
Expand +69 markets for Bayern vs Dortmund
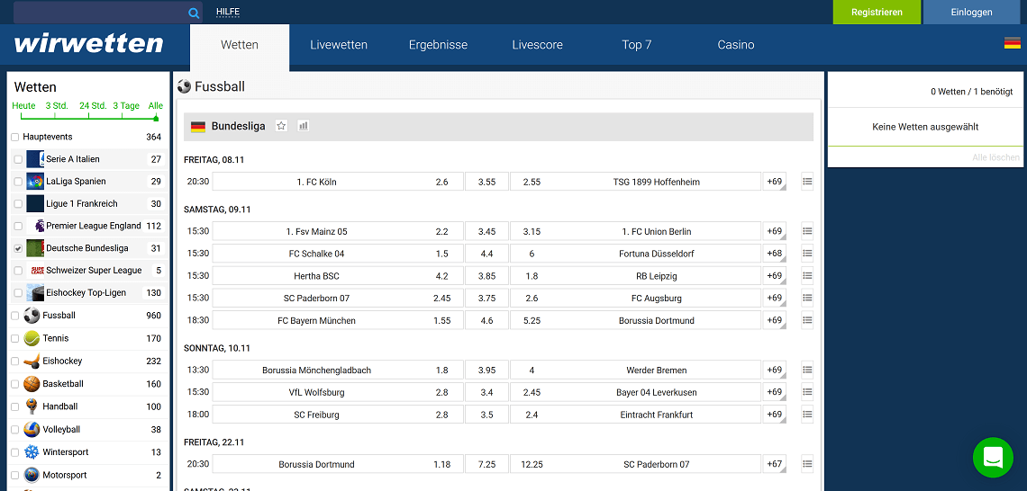pyautogui.click(x=774, y=320)
